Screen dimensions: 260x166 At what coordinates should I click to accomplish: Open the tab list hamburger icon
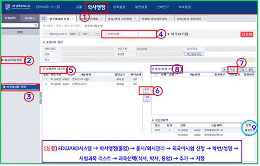[43, 18]
